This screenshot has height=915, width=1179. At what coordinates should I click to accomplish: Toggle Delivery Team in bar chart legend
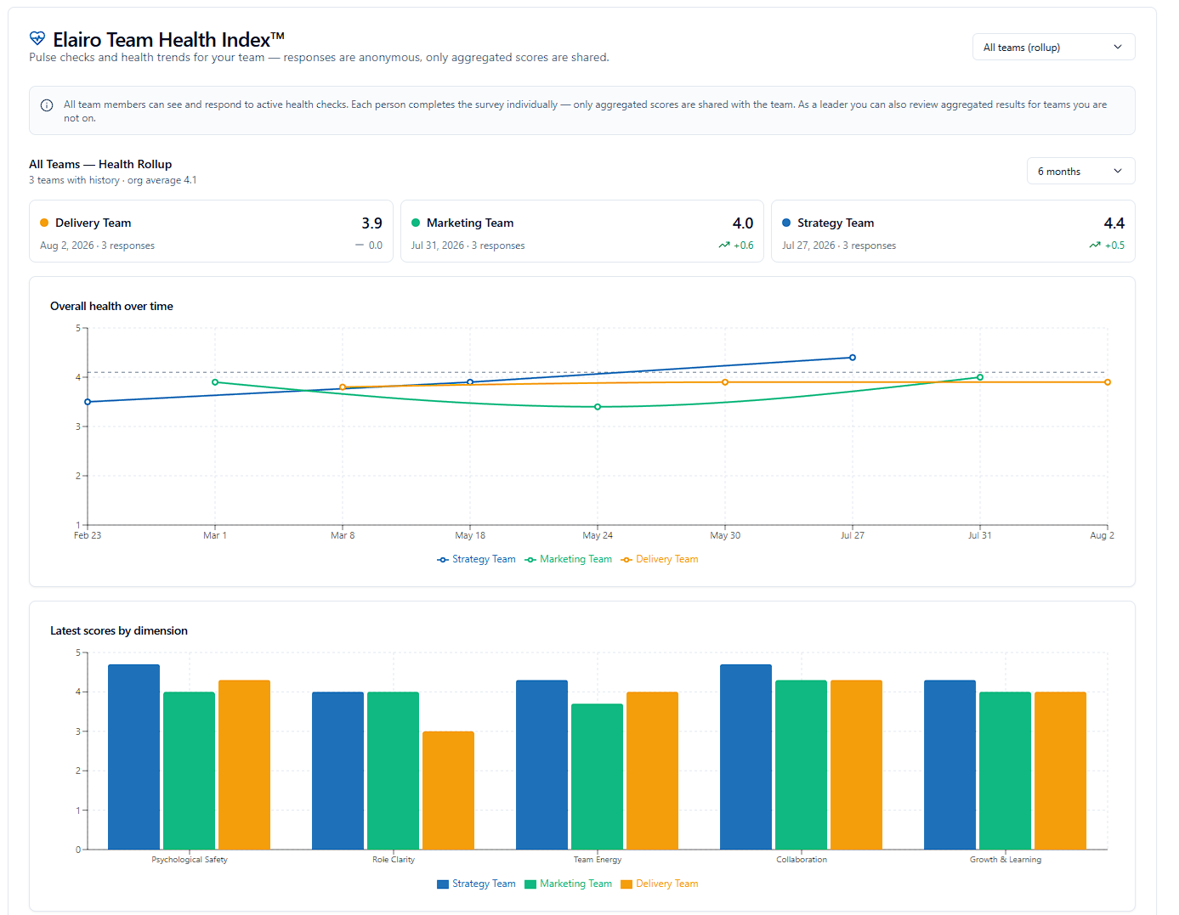(x=660, y=884)
